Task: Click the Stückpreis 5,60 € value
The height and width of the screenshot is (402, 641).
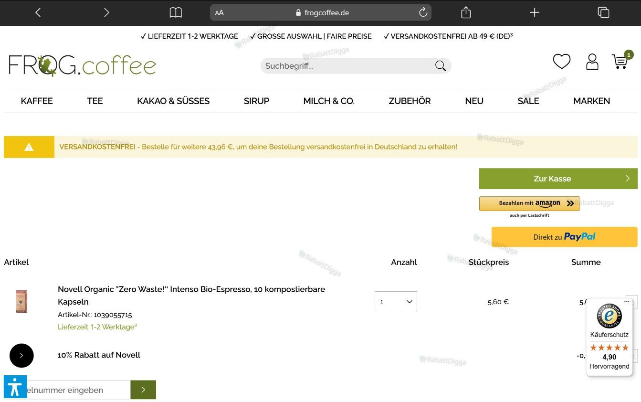Action: 498,302
